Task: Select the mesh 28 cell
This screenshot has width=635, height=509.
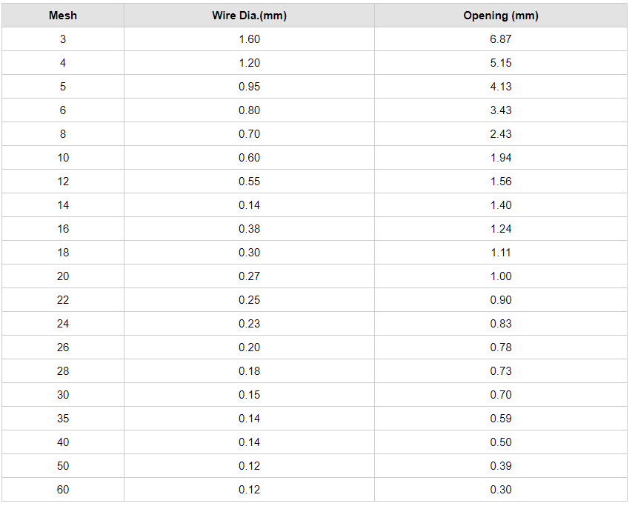Action: (x=63, y=371)
